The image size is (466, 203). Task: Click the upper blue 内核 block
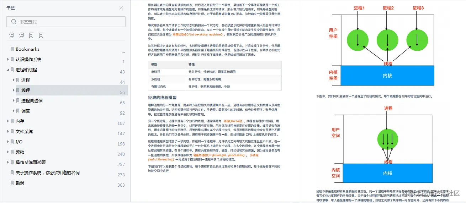(x=387, y=76)
